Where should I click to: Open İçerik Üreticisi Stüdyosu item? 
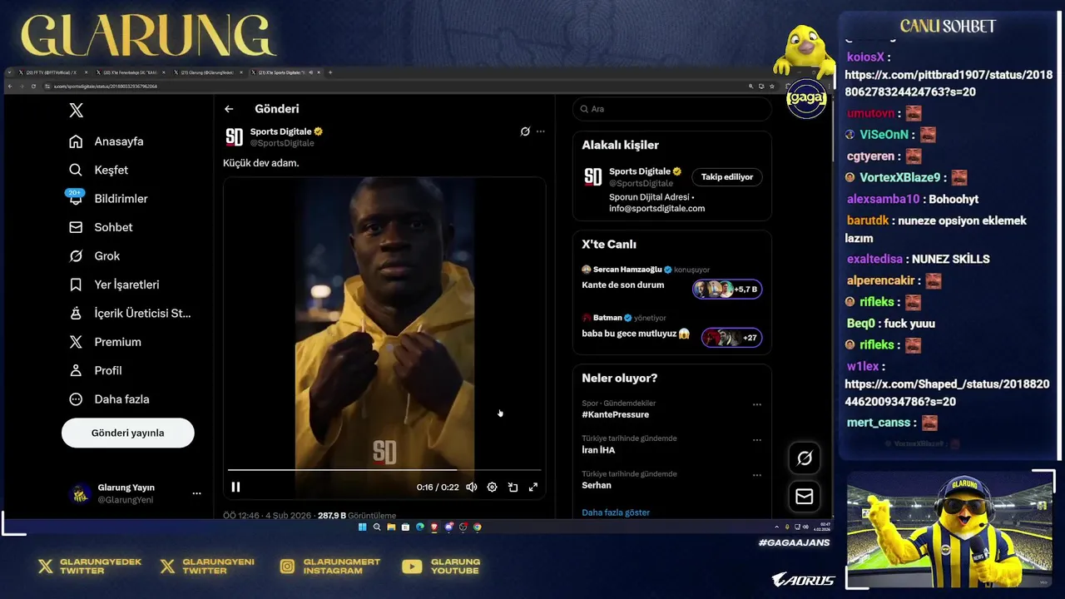tap(130, 314)
